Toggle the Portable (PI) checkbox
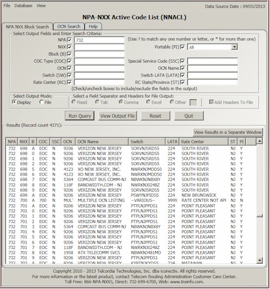The image size is (270, 289). (x=183, y=47)
